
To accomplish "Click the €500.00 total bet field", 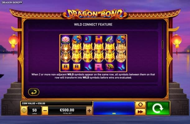I will coord(67,111).
